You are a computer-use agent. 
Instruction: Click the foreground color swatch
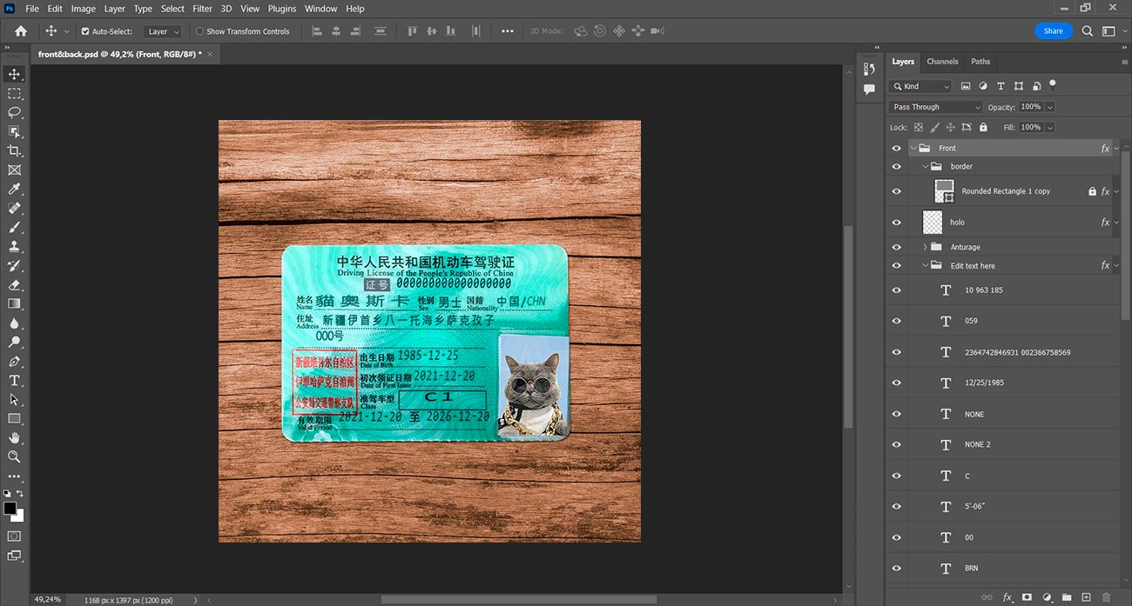click(10, 508)
